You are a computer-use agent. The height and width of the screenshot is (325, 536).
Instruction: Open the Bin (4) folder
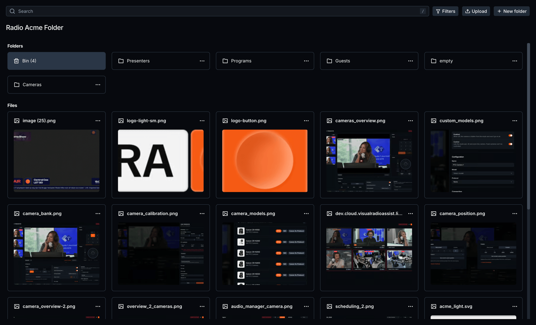click(x=56, y=61)
